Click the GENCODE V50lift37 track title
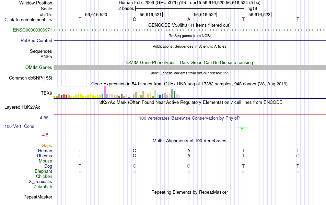This screenshot has height=205, width=326. click(x=189, y=25)
